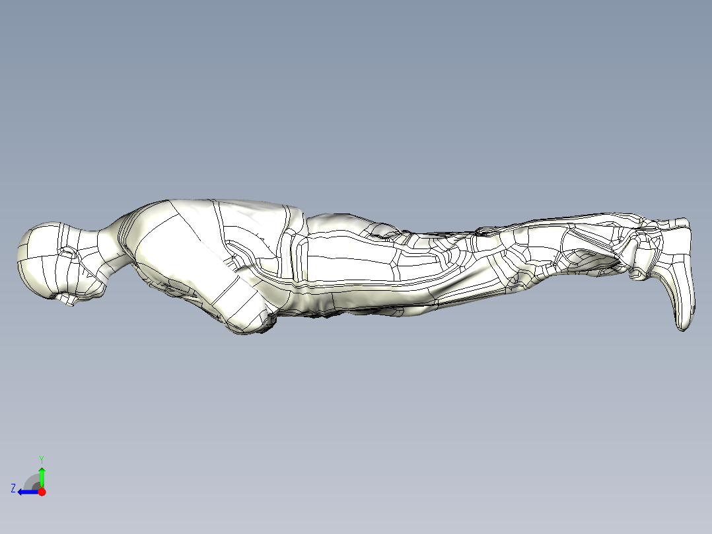Click the blue Z axis arrow

pos(28,492)
